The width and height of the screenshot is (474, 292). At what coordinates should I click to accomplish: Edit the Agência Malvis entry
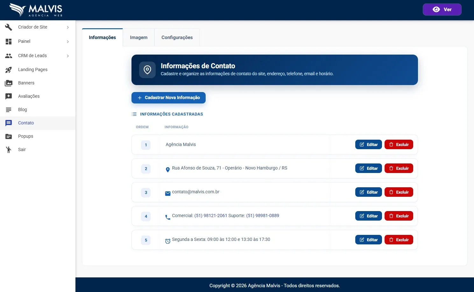tap(368, 144)
